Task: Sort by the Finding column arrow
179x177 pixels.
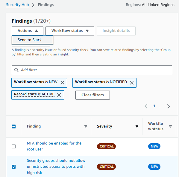Action: (x=86, y=126)
